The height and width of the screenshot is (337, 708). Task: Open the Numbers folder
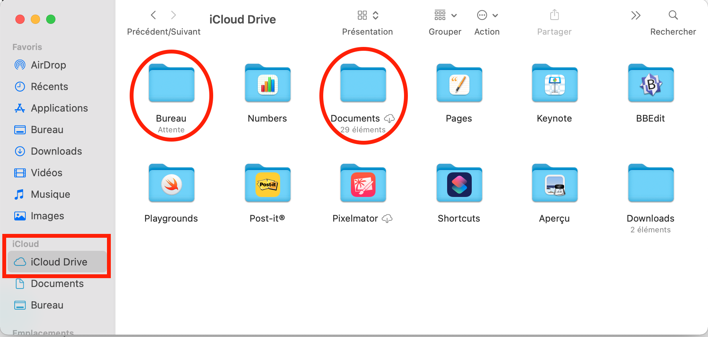[267, 83]
